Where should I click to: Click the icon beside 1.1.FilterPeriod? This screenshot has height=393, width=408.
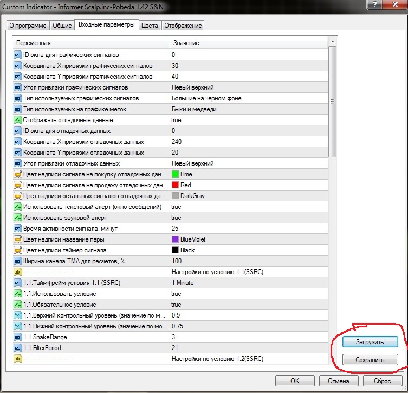(17, 348)
